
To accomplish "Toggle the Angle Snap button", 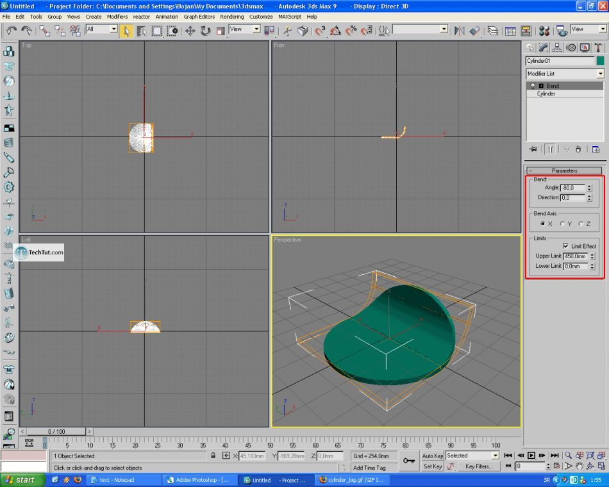I will click(335, 31).
